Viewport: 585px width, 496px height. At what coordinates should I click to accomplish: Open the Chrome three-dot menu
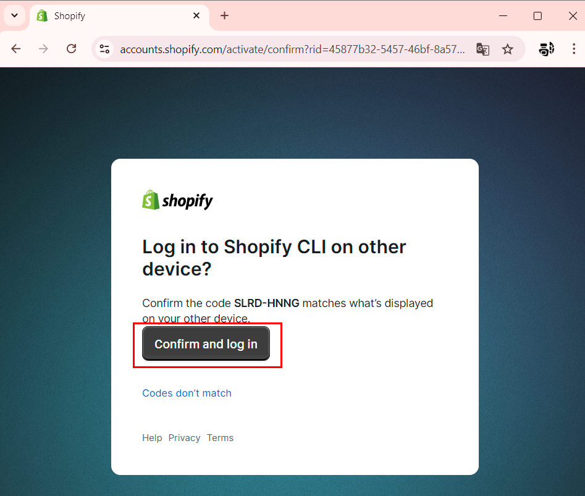[x=574, y=49]
